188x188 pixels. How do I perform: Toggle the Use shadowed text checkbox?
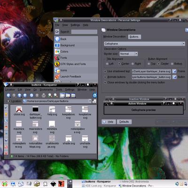click(x=105, y=71)
